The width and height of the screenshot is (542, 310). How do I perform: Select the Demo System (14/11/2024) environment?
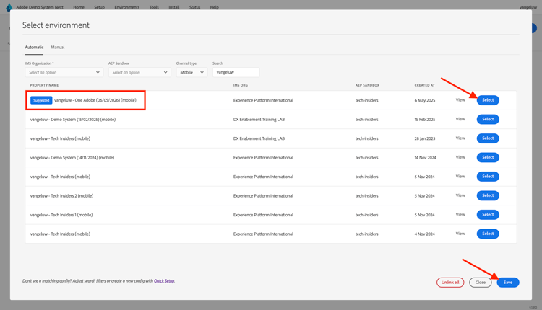point(488,157)
